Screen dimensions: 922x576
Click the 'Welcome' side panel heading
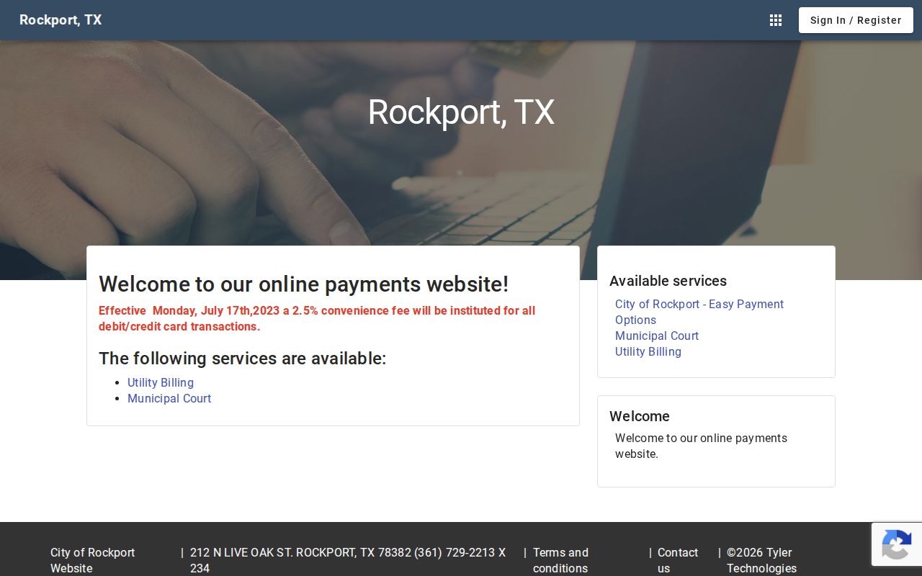click(x=640, y=416)
